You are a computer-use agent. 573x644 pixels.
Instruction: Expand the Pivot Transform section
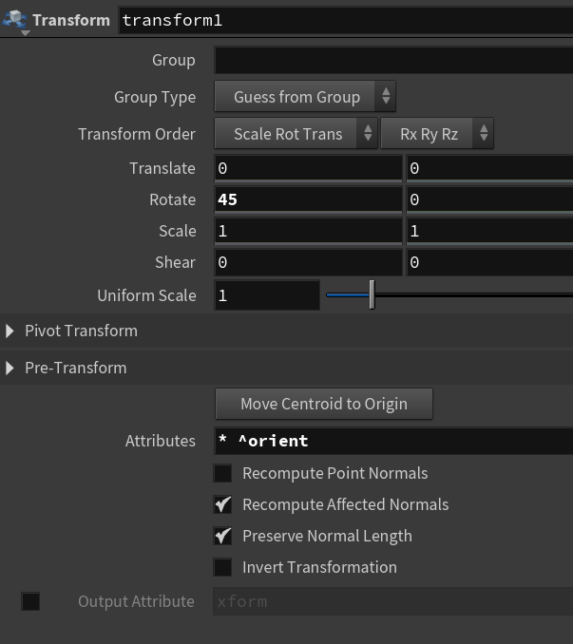pos(10,331)
